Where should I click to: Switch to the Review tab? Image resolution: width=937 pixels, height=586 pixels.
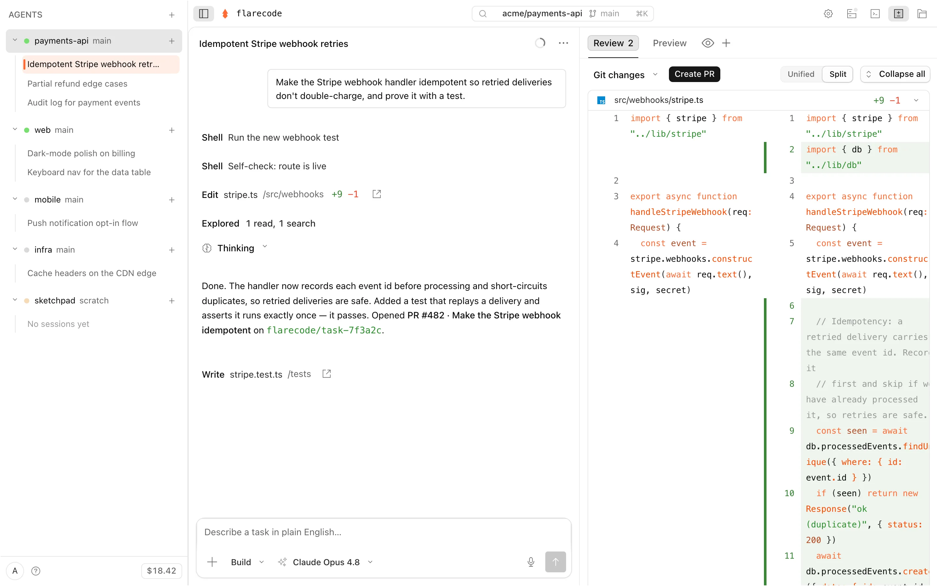[613, 43]
